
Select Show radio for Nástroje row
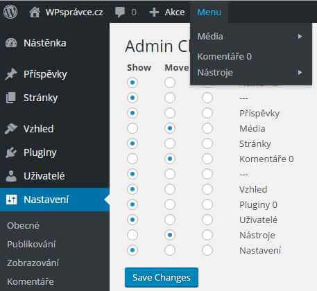coord(132,235)
